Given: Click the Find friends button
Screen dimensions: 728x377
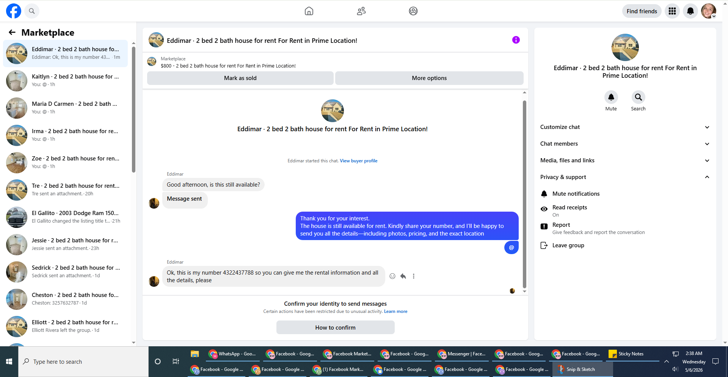Looking at the screenshot, I should 642,11.
